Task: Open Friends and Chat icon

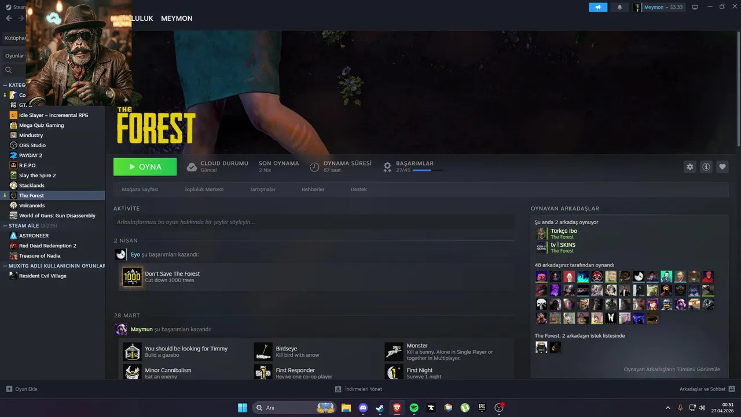Action: click(x=732, y=389)
